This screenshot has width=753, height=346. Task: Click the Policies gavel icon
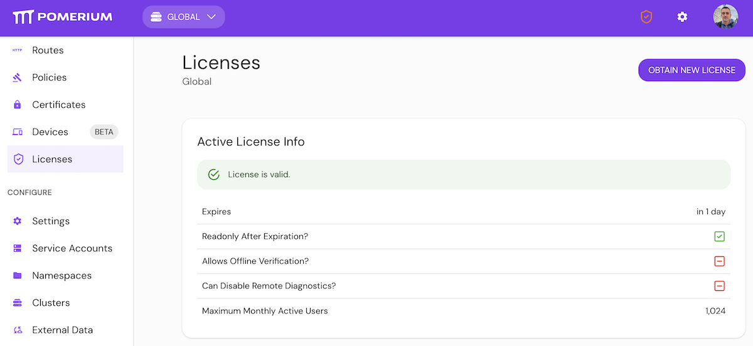tap(18, 78)
